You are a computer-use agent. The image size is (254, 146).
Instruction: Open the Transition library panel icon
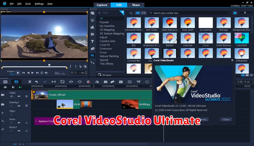coord(92,34)
